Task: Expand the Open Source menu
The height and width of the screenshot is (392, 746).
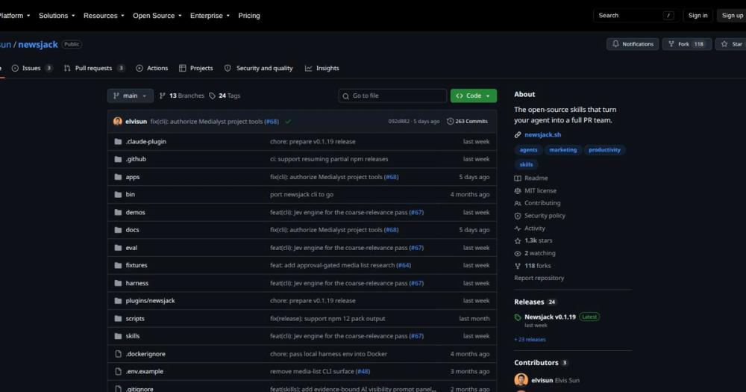Action: point(157,16)
